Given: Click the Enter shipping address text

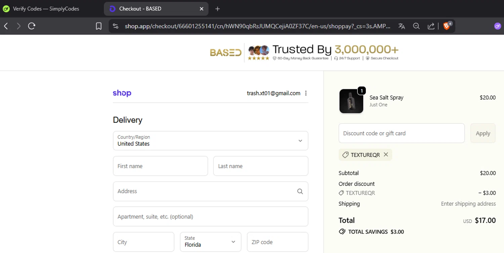Looking at the screenshot, I should (x=468, y=204).
